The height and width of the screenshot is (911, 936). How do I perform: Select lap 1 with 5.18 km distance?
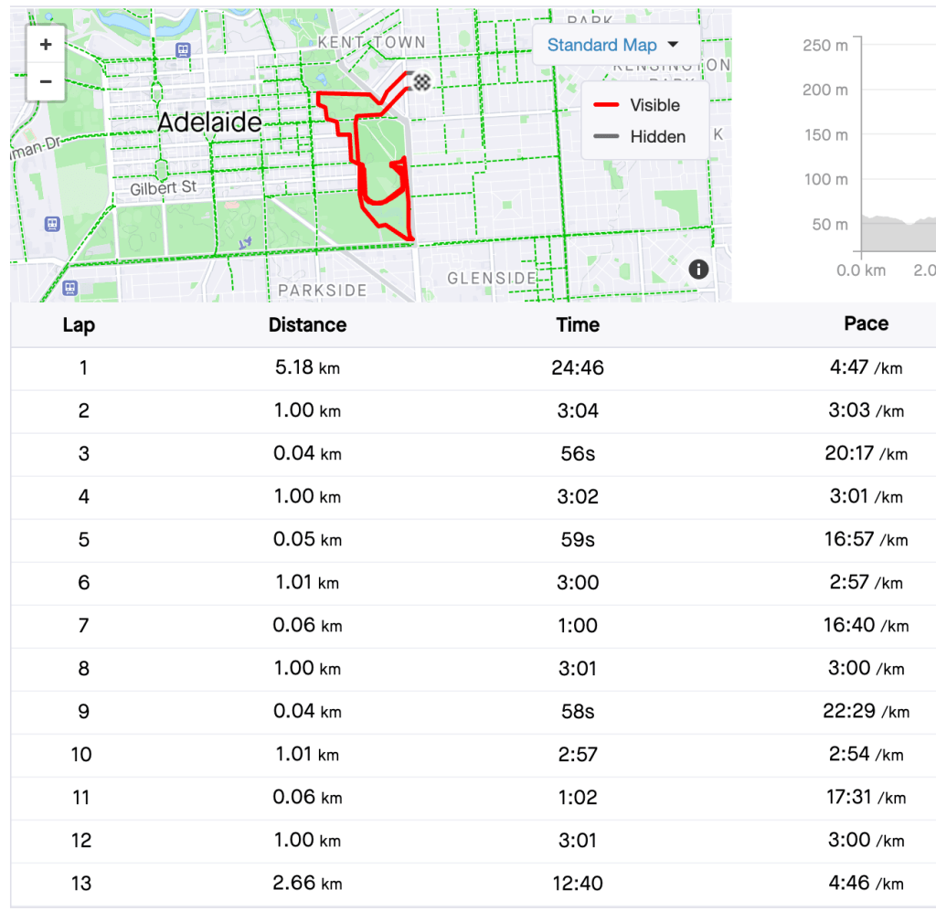coord(307,368)
